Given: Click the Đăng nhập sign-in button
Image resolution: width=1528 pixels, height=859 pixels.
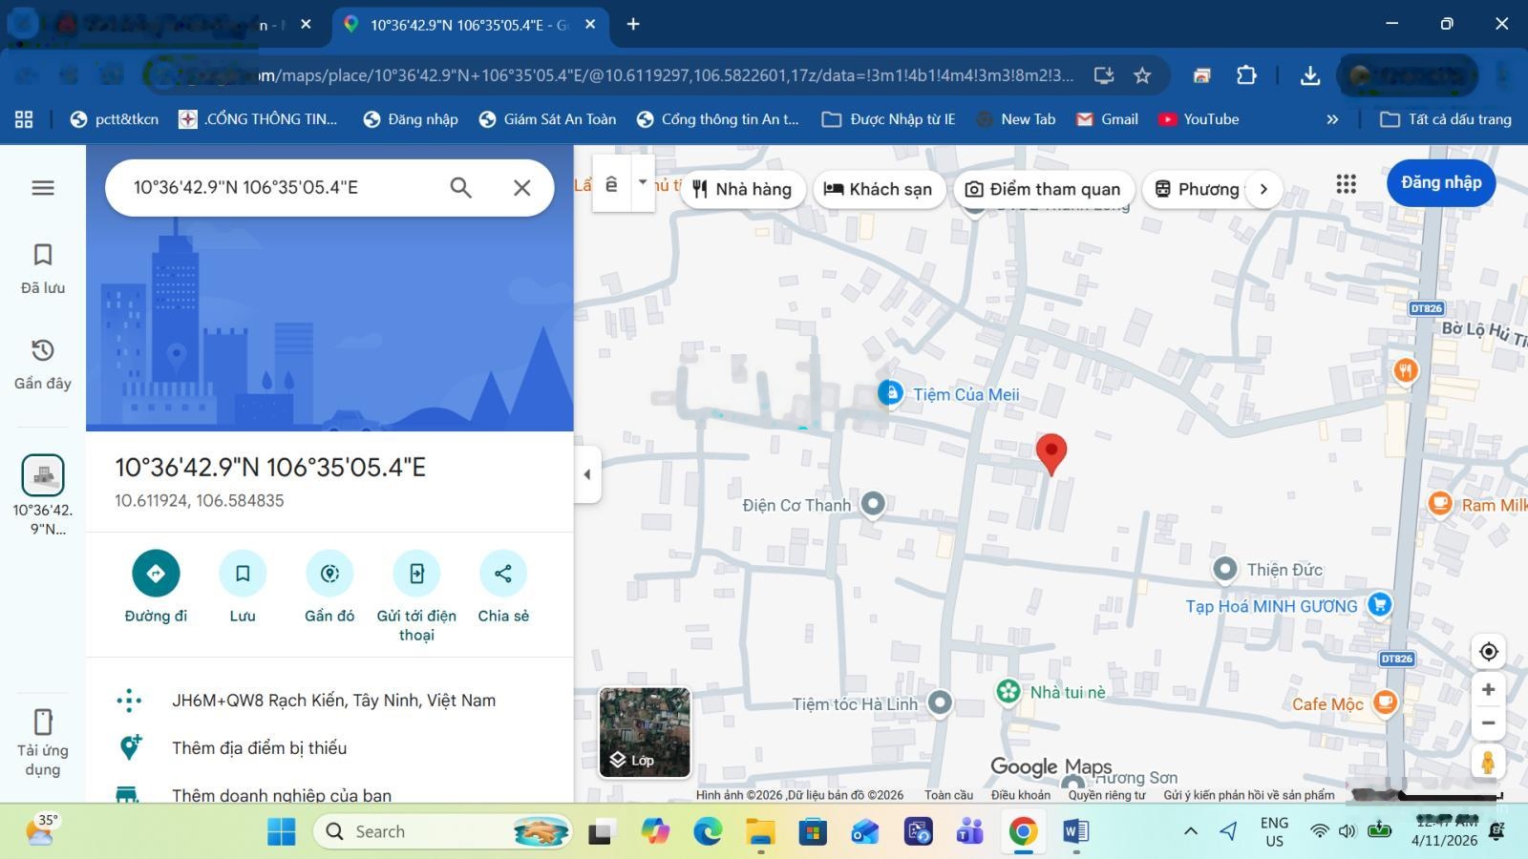Looking at the screenshot, I should 1441,182.
